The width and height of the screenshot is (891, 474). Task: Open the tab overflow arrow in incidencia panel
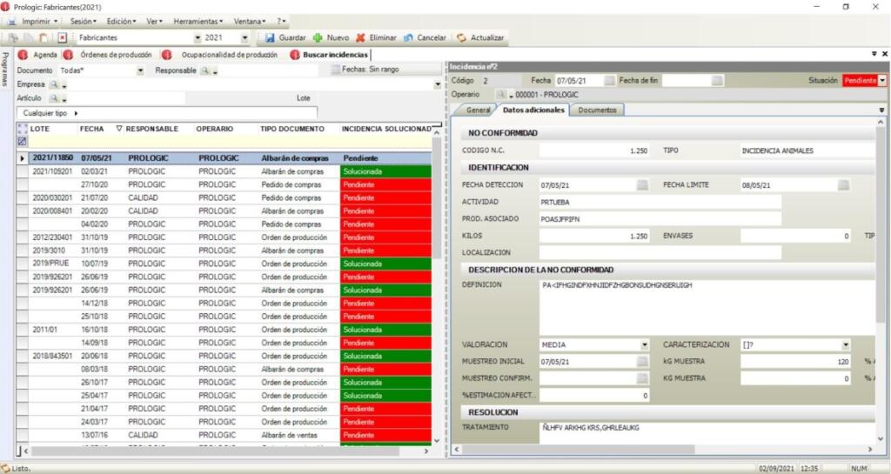(x=882, y=110)
